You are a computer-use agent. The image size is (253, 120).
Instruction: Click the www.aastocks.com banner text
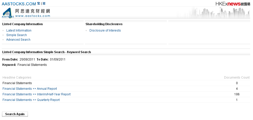pos(32,16)
